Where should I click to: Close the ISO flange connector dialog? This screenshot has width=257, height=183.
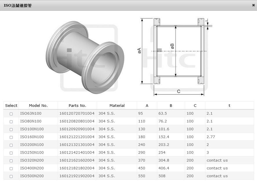tap(254, 5)
